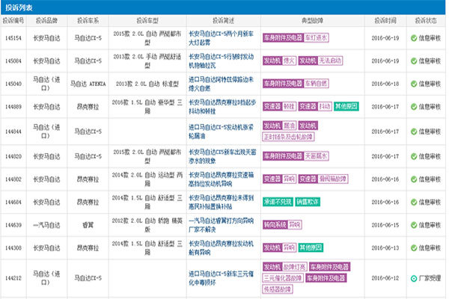Open the 昂克赛拉未得到惠民补贴 complaint link
Image resolution: width=449 pixels, height=299 pixels.
pos(221,203)
